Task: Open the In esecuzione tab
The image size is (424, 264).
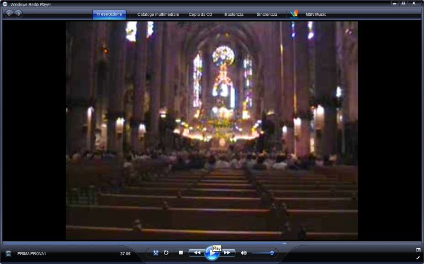Action: click(109, 14)
